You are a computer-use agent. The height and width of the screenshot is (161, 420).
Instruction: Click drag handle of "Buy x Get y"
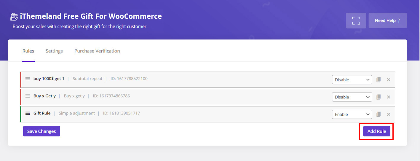28,96
